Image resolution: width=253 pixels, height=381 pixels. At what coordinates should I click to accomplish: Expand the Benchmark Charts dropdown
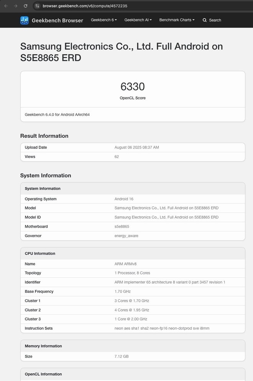[177, 20]
